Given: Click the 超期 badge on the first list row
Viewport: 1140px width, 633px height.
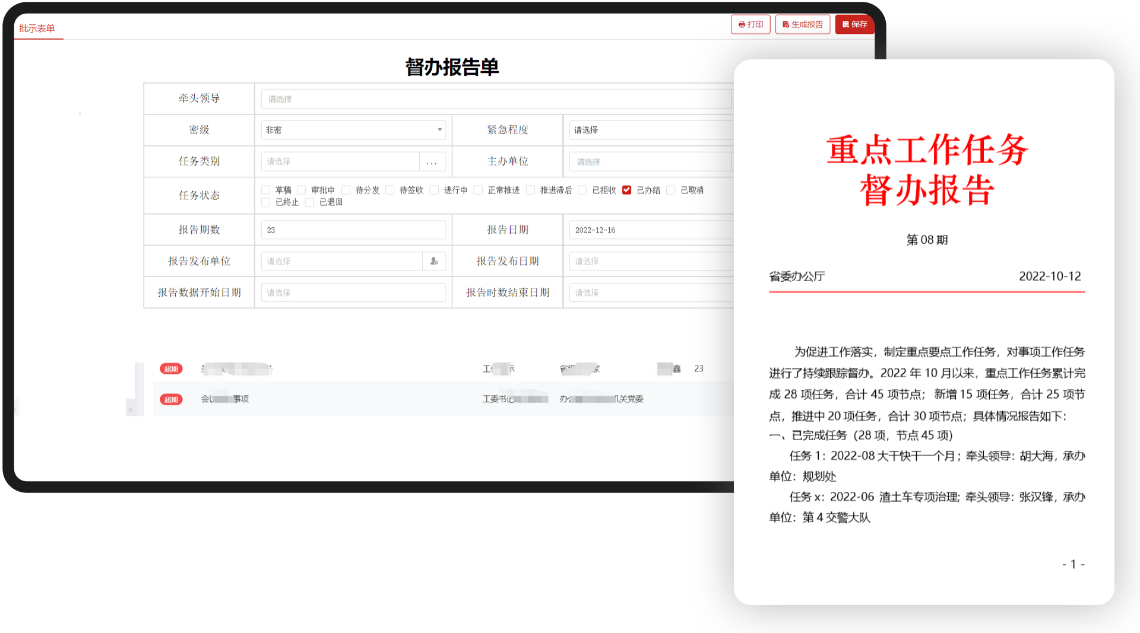Looking at the screenshot, I should pos(171,369).
